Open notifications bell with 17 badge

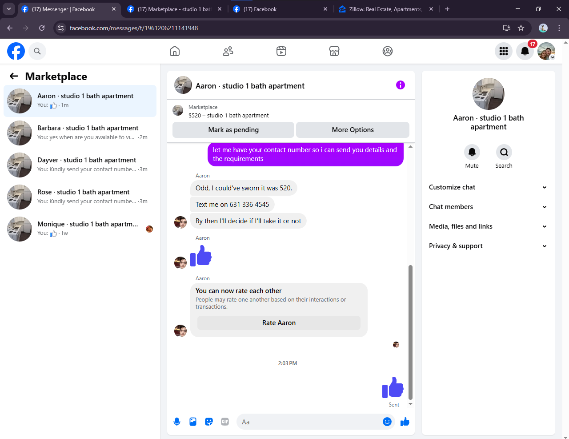(525, 51)
